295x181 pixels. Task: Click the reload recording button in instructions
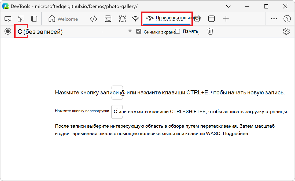coord(117,112)
